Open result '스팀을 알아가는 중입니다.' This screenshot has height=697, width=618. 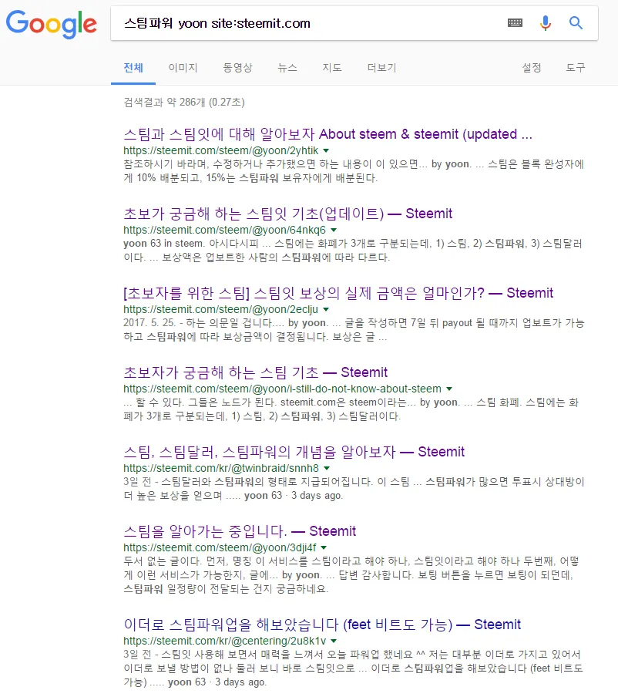click(x=240, y=530)
